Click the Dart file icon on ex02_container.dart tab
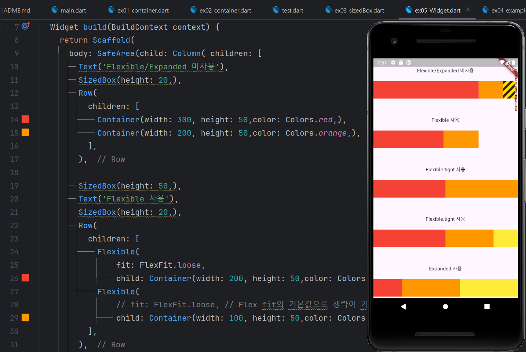The height and width of the screenshot is (352, 526). [x=194, y=10]
